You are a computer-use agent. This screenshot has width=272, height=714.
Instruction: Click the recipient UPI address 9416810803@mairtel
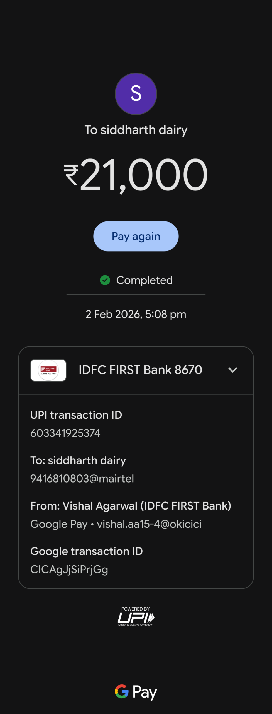coord(82,479)
